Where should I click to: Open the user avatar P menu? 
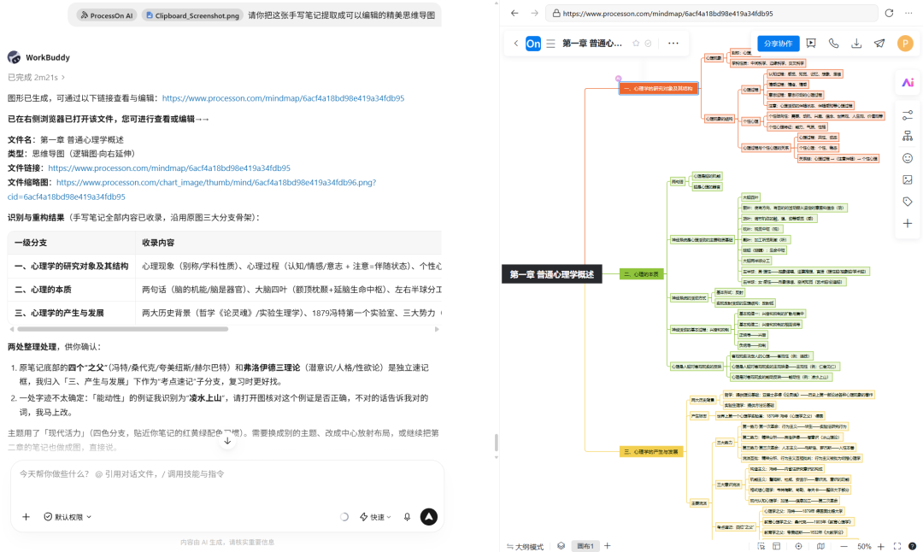905,43
